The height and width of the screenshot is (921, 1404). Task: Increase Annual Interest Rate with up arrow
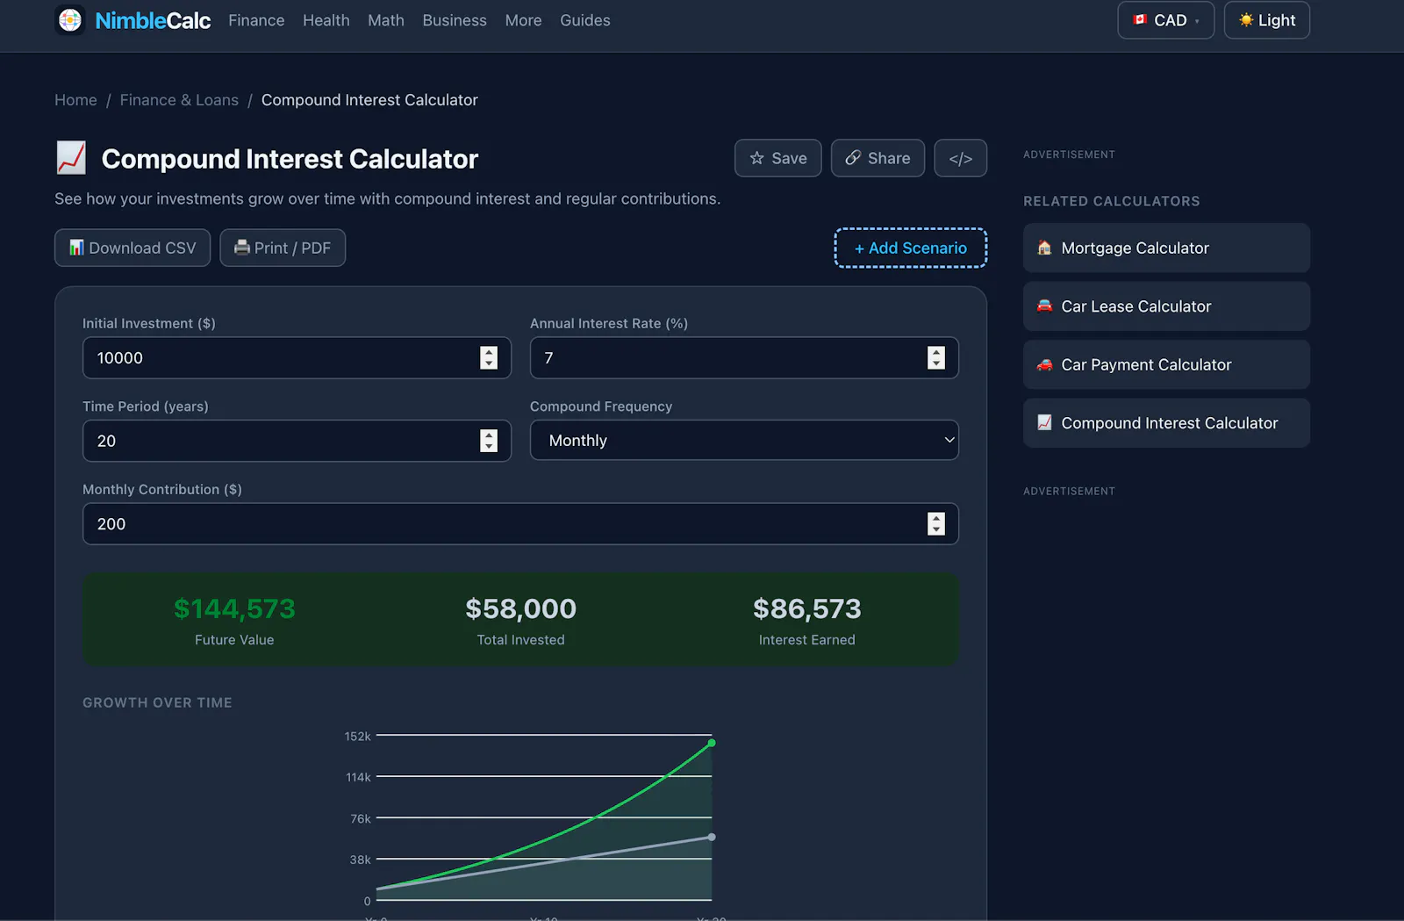pos(936,352)
